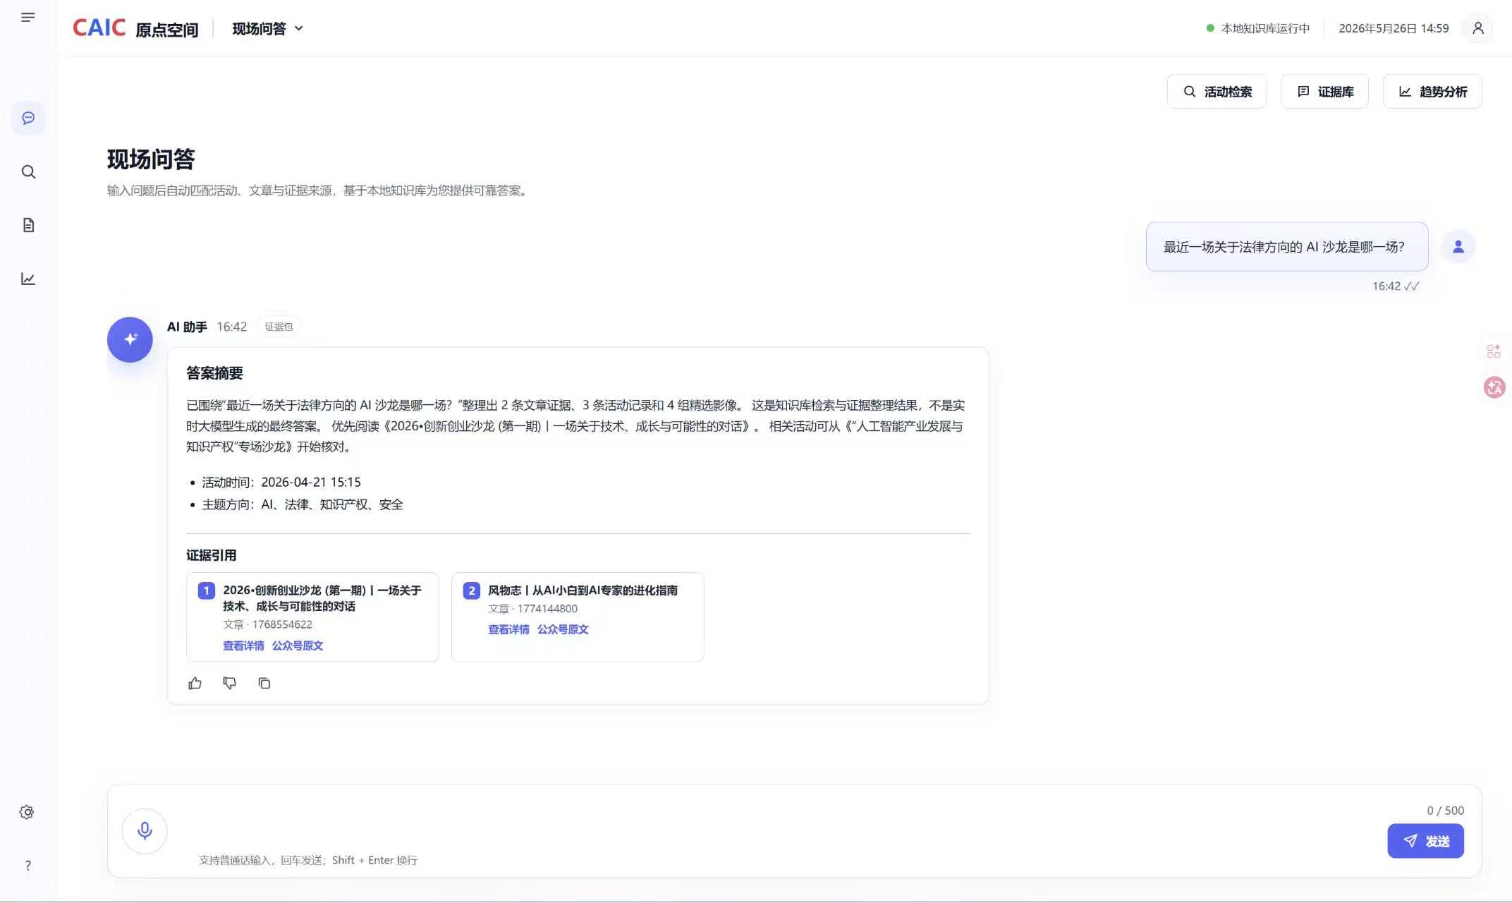Click the AI 助手 sparkle avatar

tap(130, 339)
